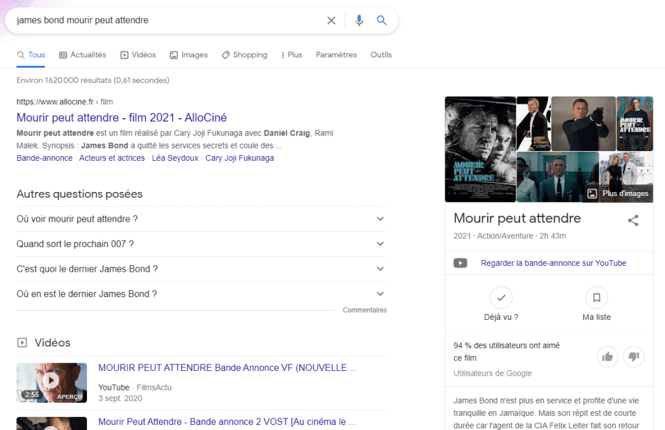The image size is (665, 430).
Task: Add the film to Ma liste
Action: pyautogui.click(x=596, y=298)
